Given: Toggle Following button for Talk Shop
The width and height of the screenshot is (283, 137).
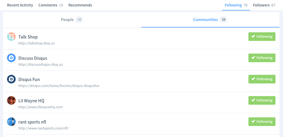Looking at the screenshot, I should 262,37.
